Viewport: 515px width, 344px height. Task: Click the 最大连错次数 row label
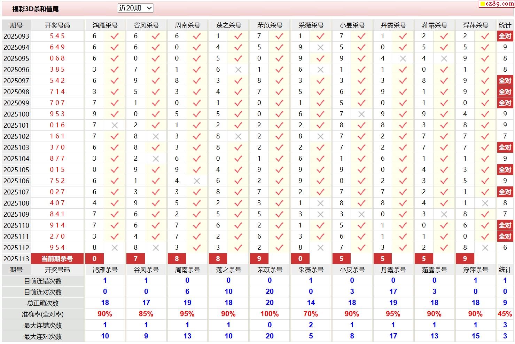(x=43, y=326)
